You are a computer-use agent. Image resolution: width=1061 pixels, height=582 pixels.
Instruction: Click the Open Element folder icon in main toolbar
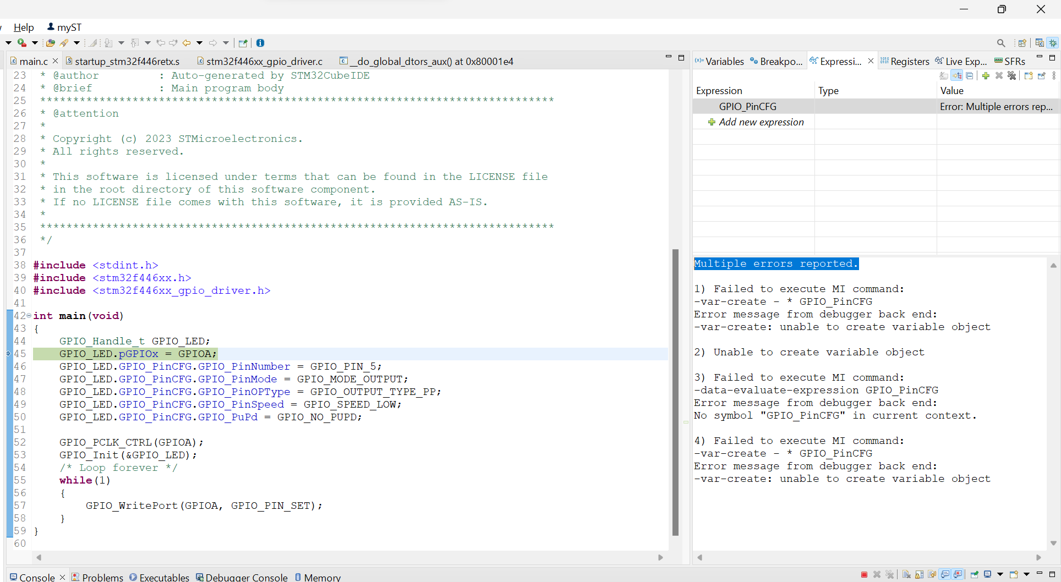pyautogui.click(x=50, y=43)
